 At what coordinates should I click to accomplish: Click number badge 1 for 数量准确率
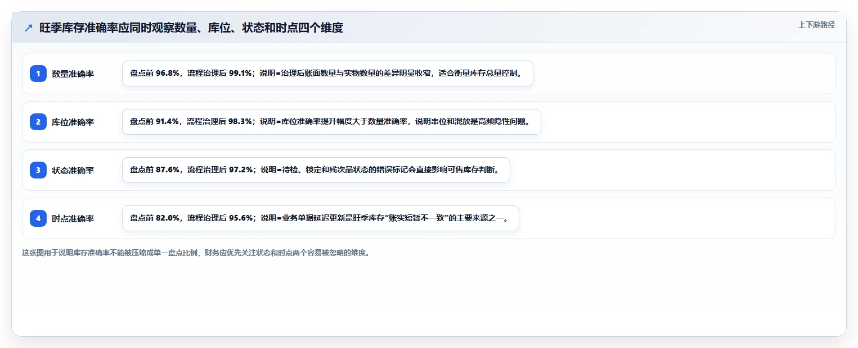click(x=38, y=74)
